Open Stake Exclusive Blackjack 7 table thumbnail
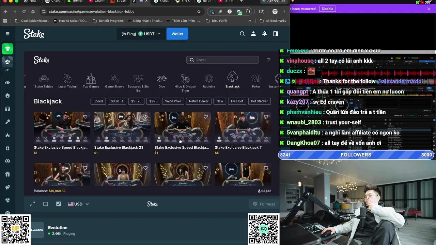This screenshot has width=436, height=245. 243,127
